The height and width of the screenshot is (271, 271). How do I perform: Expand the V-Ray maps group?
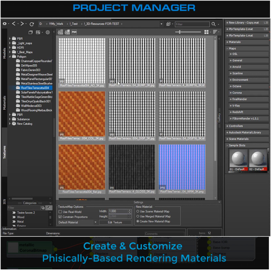[x=231, y=105]
